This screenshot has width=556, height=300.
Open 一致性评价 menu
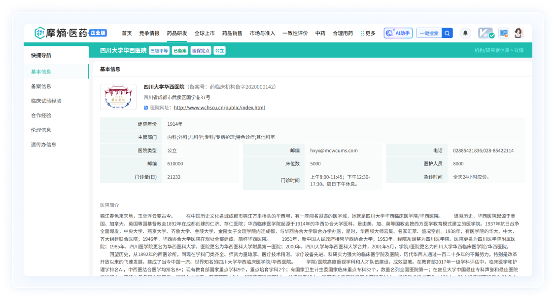[295, 33]
